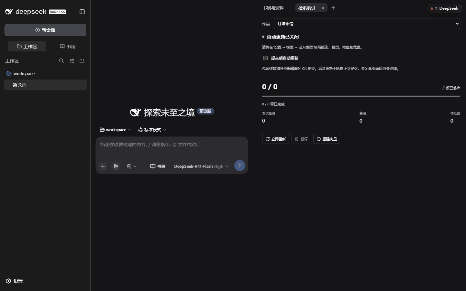Image resolution: width=466 pixels, height=291 pixels.
Task: Send message with the arrow button
Action: [240, 166]
